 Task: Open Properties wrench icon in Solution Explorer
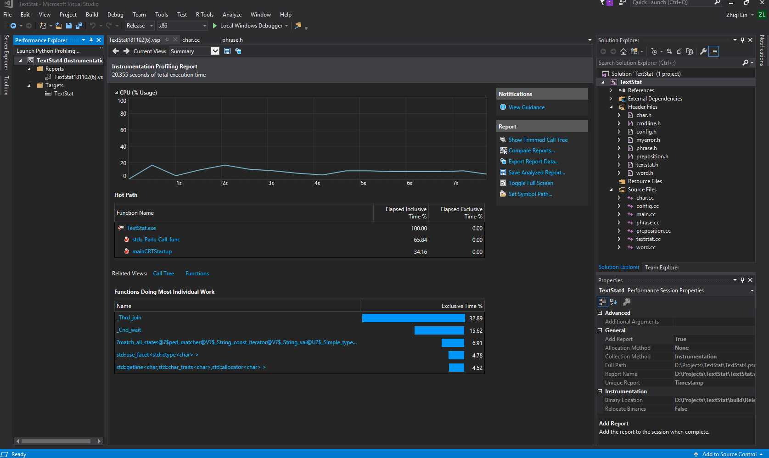tap(703, 51)
